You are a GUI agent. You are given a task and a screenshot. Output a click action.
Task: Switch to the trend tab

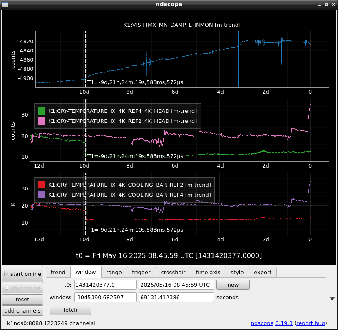[58, 272]
